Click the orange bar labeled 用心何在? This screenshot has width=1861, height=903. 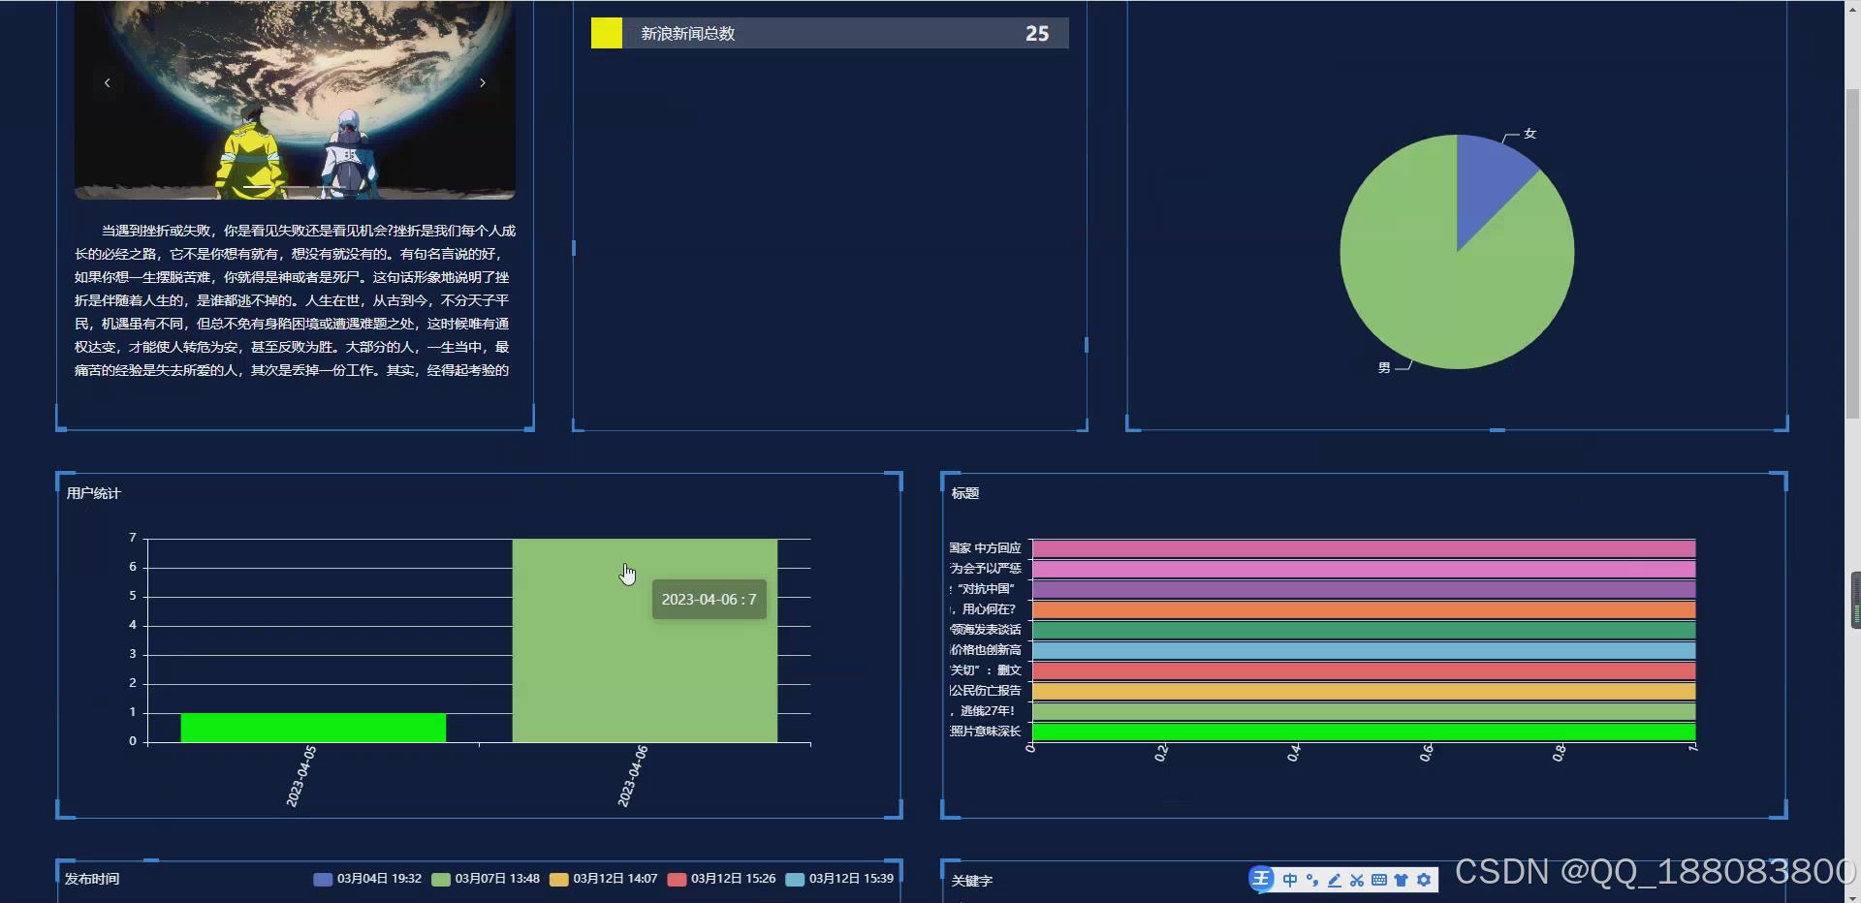point(1364,609)
